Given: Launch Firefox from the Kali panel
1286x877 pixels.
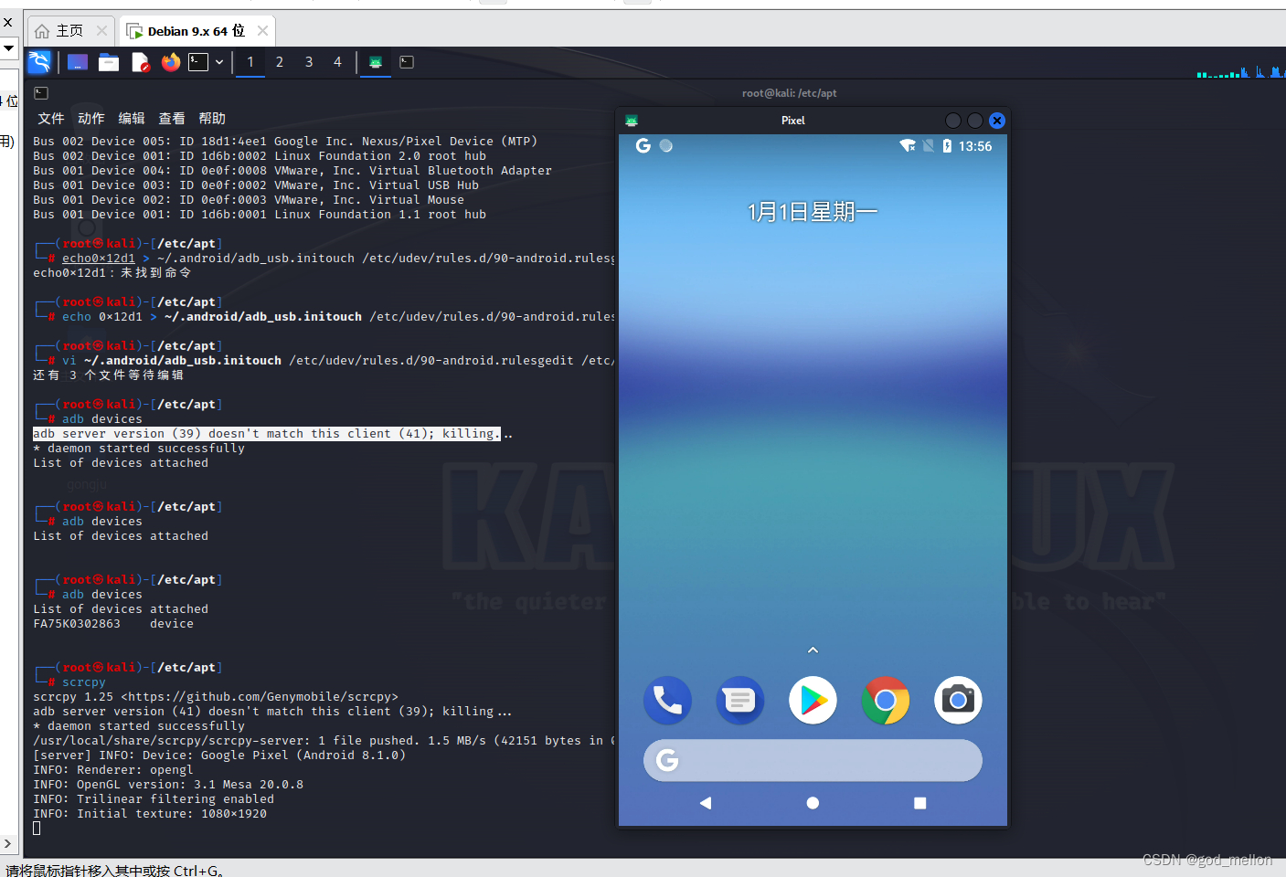Looking at the screenshot, I should 171,62.
